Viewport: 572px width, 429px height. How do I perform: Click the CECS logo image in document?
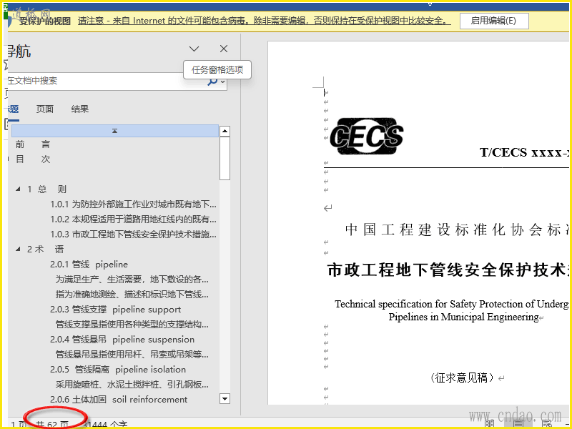[367, 136]
